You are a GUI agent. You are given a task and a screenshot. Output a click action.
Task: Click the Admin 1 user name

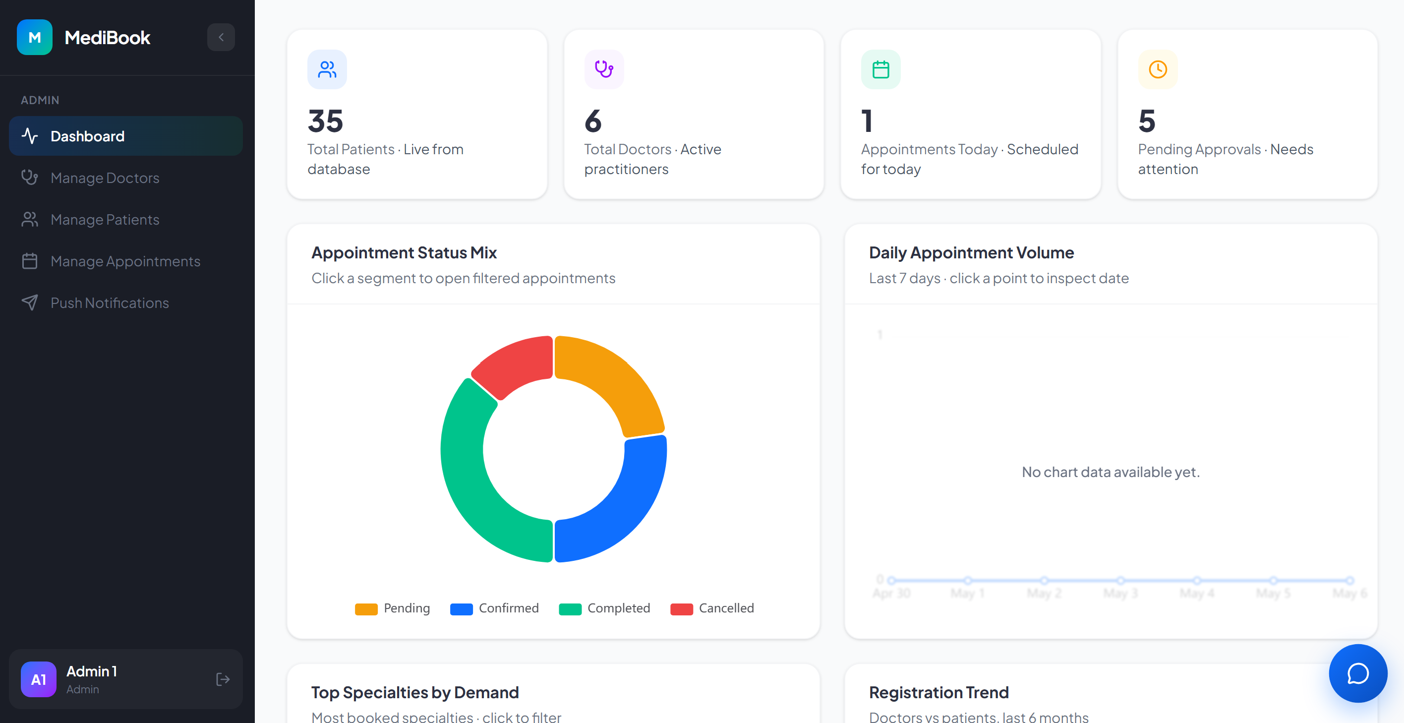click(92, 671)
